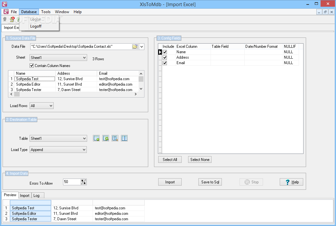Click the Import button
The width and height of the screenshot is (336, 226).
[170, 182]
